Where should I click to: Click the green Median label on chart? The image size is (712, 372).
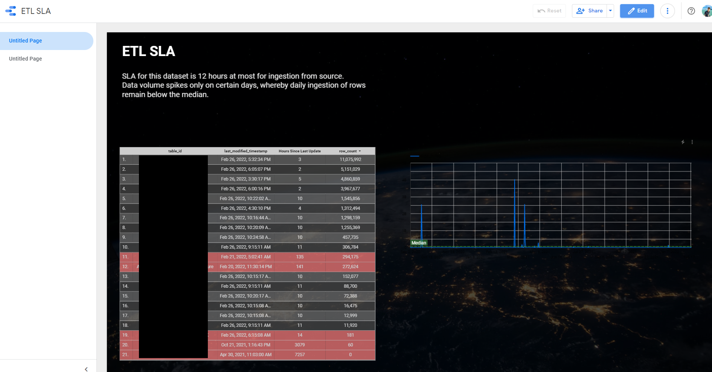[419, 243]
